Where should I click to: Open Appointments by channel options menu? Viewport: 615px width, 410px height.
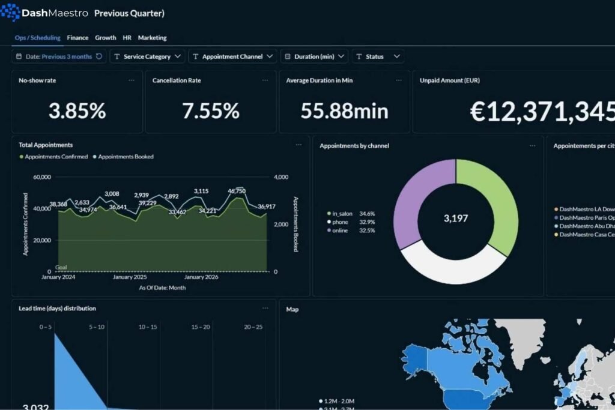(x=532, y=145)
